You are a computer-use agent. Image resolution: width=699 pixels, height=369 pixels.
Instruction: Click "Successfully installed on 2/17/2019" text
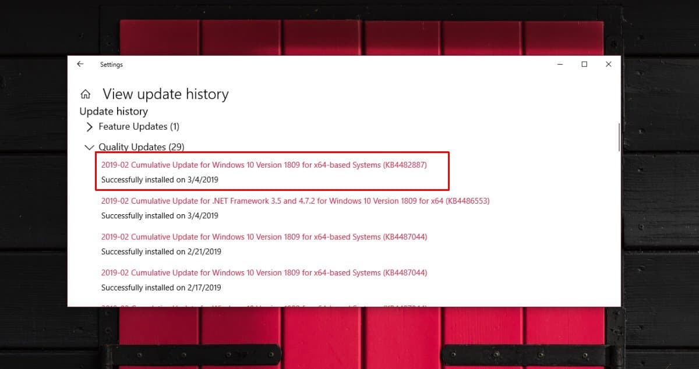(161, 288)
